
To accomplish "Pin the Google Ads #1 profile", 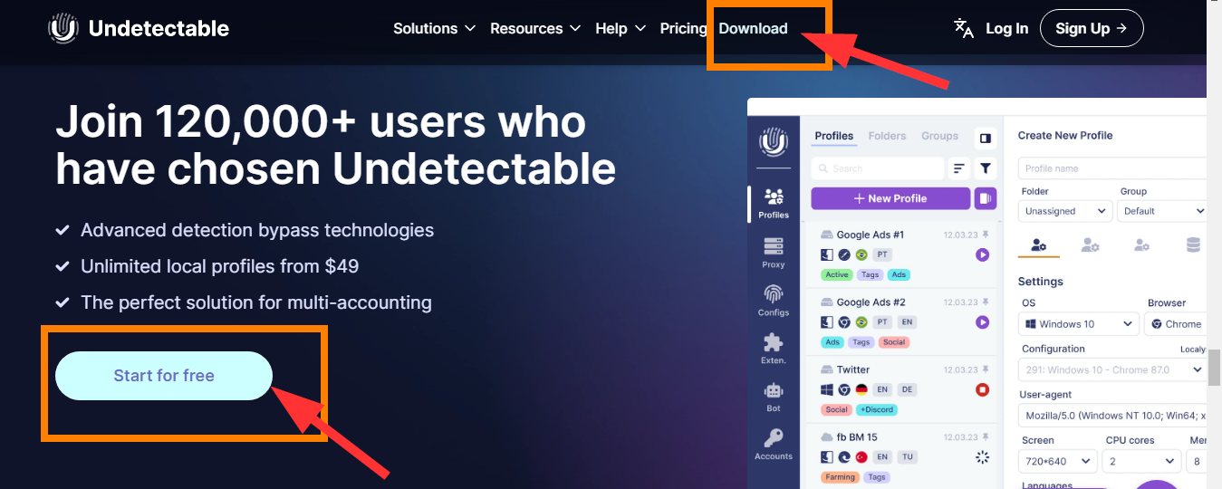I will [986, 235].
